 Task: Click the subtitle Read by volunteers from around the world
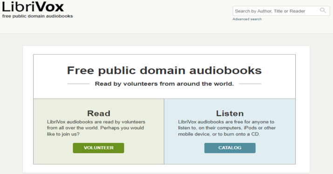click(164, 84)
